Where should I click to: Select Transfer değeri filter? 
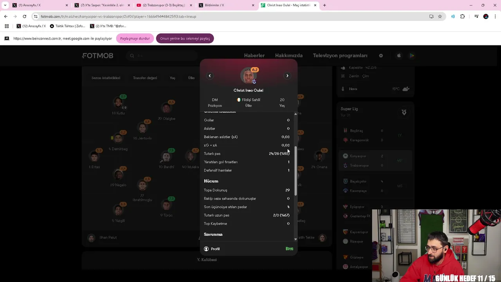[145, 78]
